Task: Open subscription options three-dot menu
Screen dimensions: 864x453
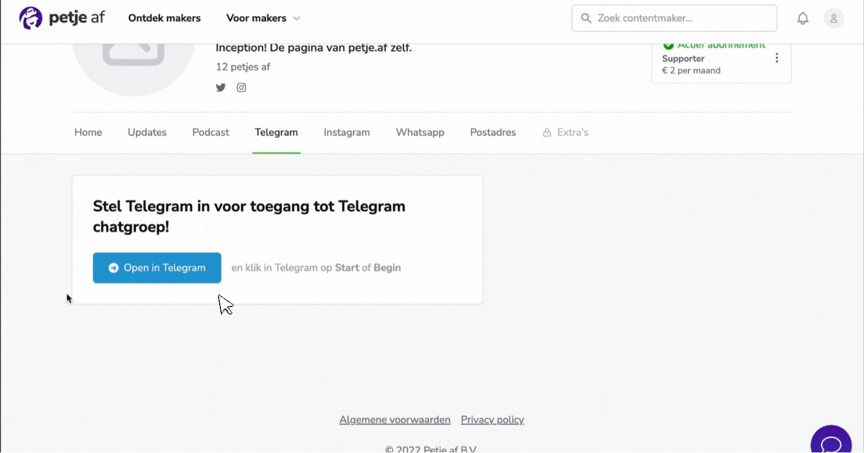Action: 776,58
